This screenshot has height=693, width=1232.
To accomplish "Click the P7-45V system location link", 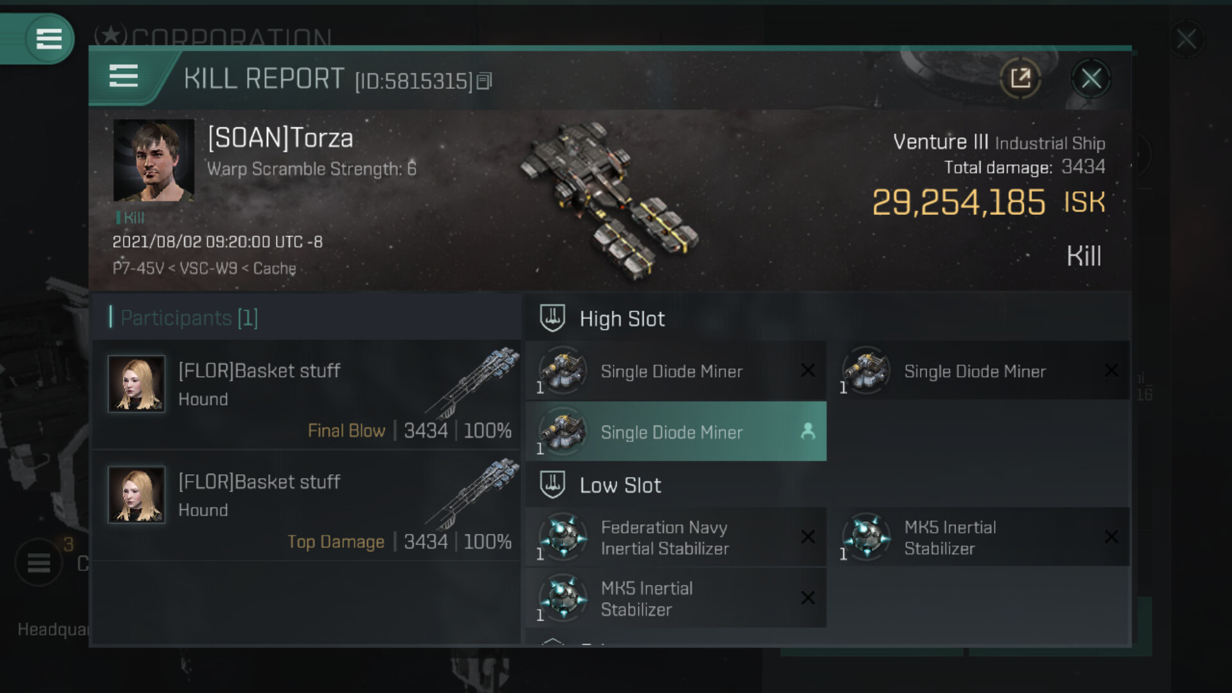I will point(138,268).
